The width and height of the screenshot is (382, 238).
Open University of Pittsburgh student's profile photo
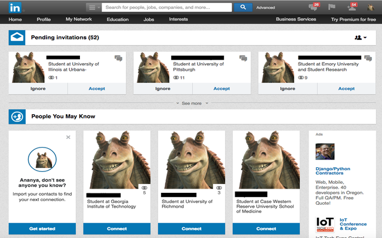[x=153, y=67]
